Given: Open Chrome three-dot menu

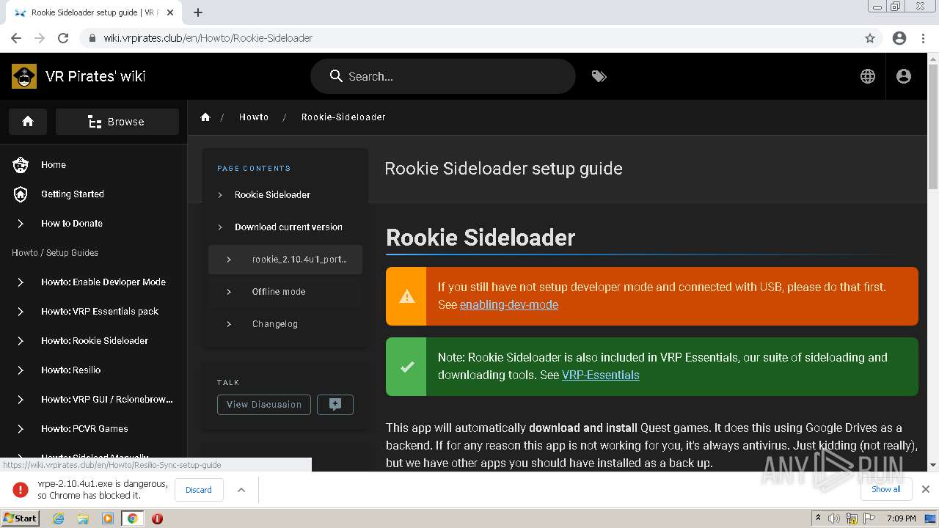Looking at the screenshot, I should tap(923, 38).
